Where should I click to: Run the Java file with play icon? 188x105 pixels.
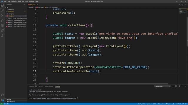pos(179,5)
